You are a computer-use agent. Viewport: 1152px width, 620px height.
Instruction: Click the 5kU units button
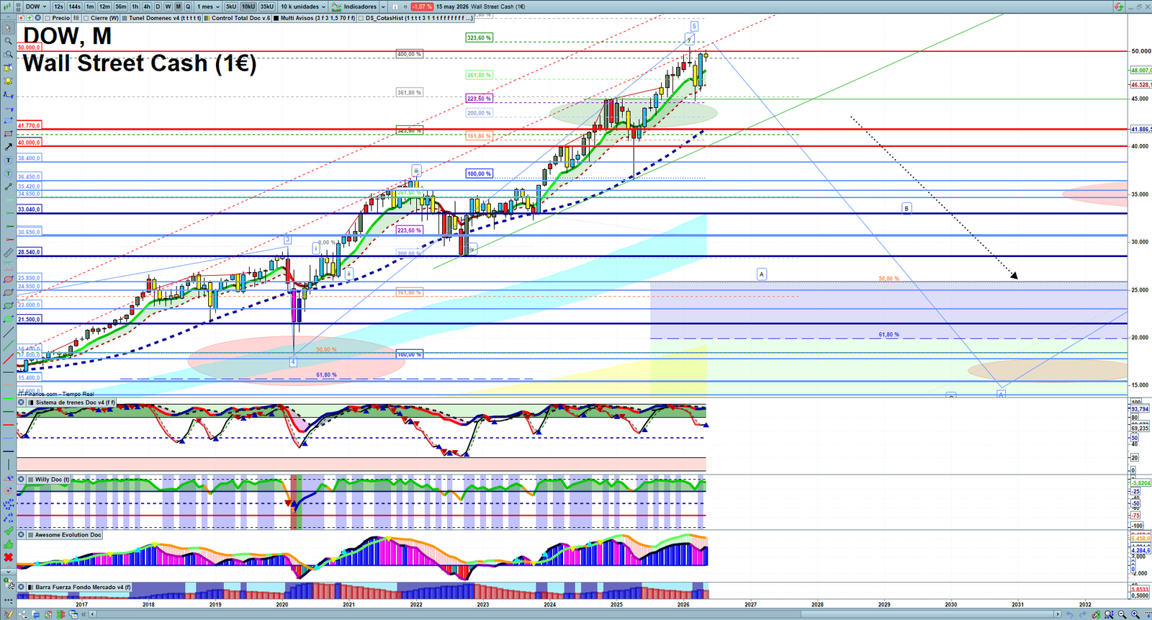(230, 6)
